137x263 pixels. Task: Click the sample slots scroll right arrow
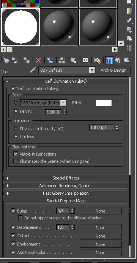click(115, 49)
